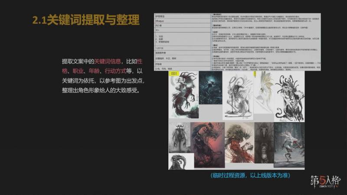This screenshot has width=347, height=195.
Task: Click the table cell reading 30+
Action: point(182,30)
